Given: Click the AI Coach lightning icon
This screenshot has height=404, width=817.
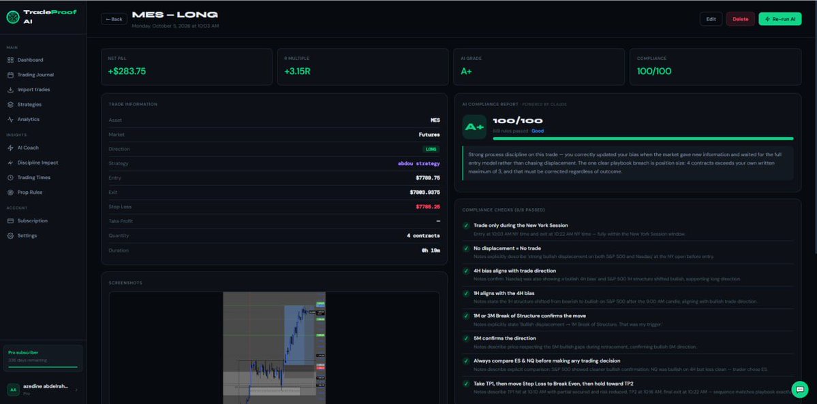Looking at the screenshot, I should pos(10,148).
